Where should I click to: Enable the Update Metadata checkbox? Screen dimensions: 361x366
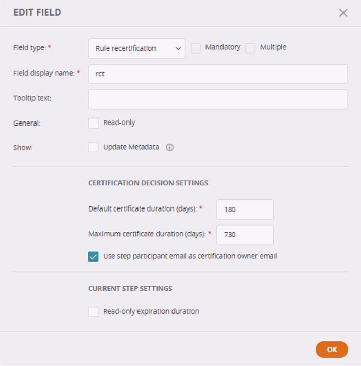click(93, 148)
